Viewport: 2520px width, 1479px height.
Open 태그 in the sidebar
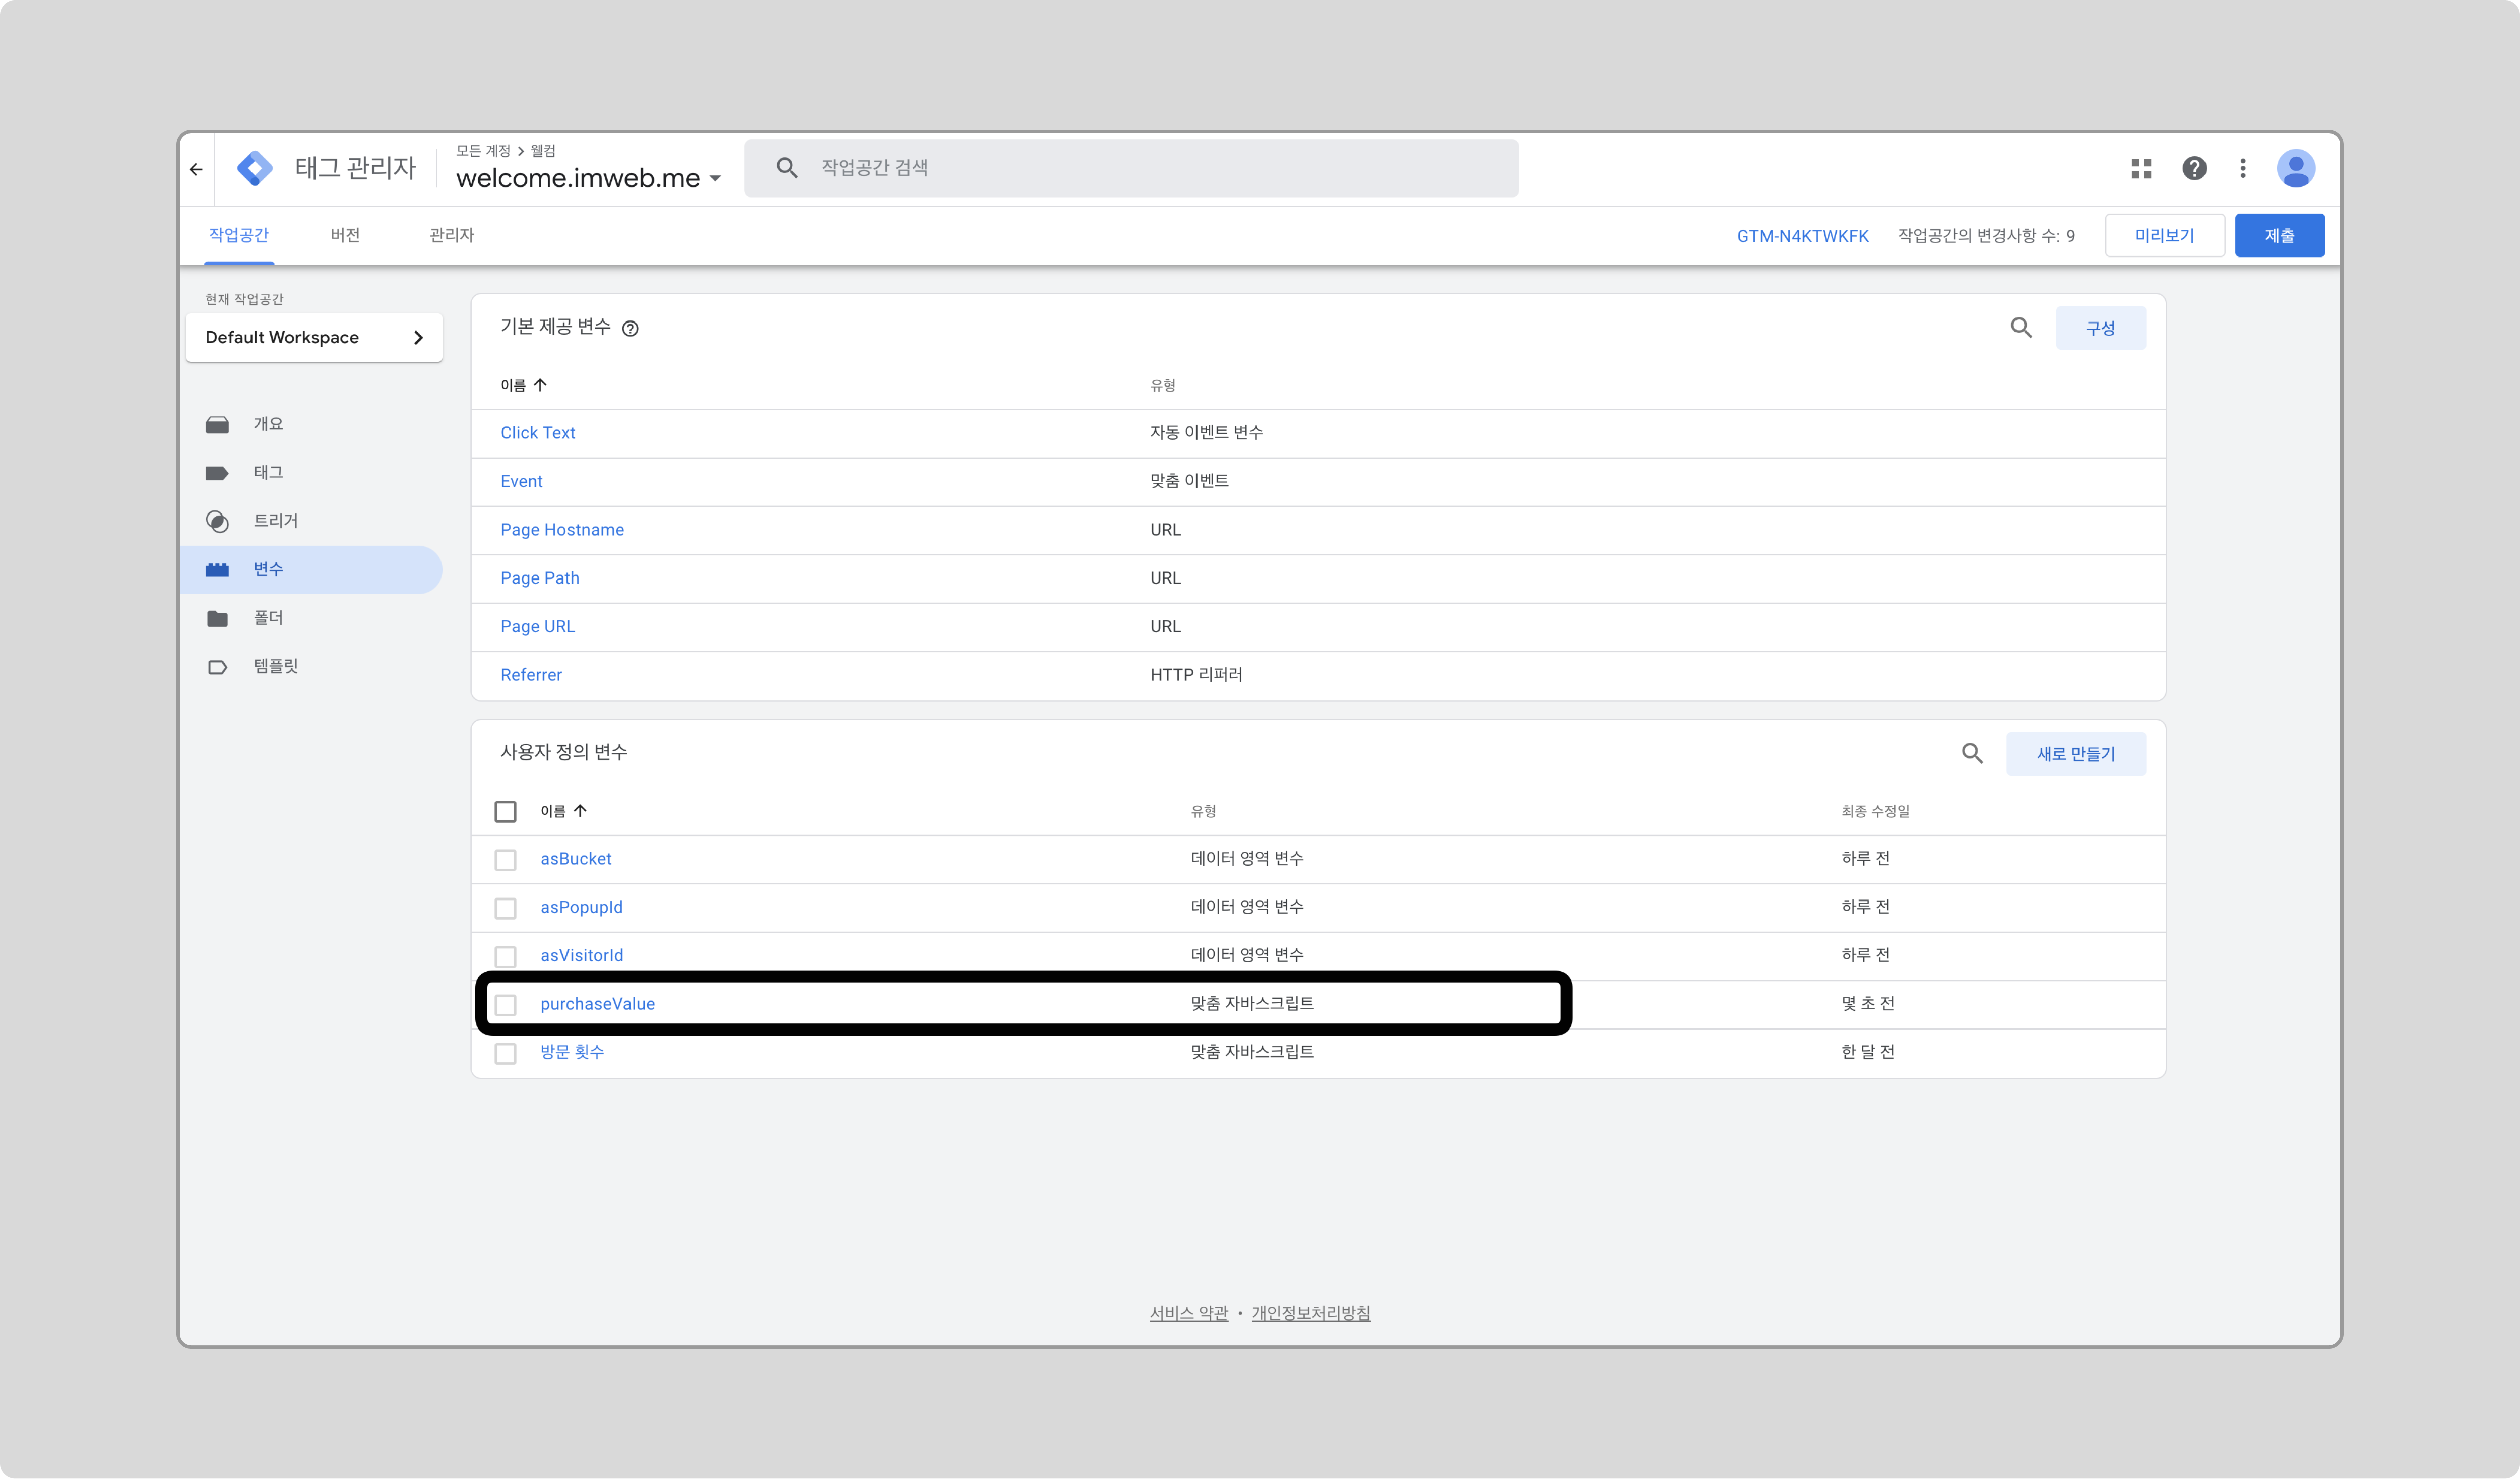point(312,472)
